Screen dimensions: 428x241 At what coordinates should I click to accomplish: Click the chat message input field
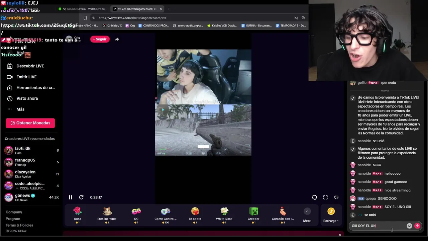(378, 226)
